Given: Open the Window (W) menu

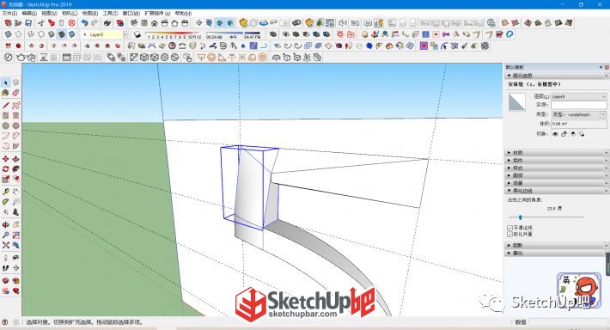Looking at the screenshot, I should click(x=131, y=13).
